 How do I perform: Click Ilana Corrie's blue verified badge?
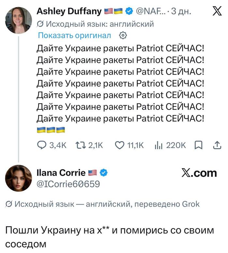[x=104, y=173]
